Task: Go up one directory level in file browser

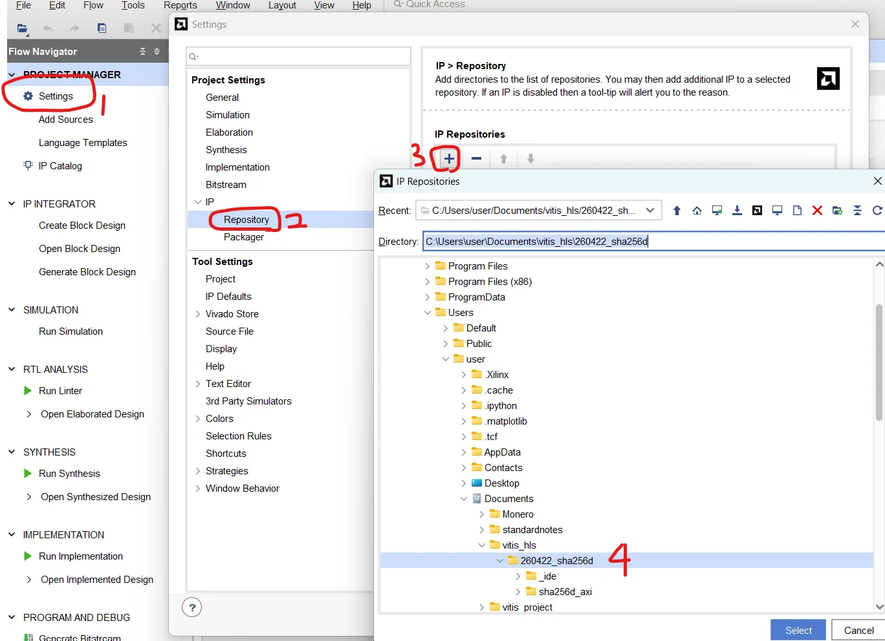Action: pyautogui.click(x=677, y=211)
